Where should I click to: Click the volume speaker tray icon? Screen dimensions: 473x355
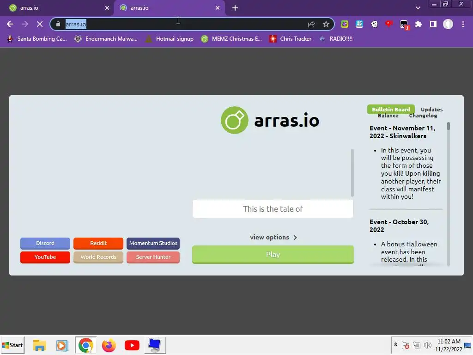pyautogui.click(x=427, y=345)
